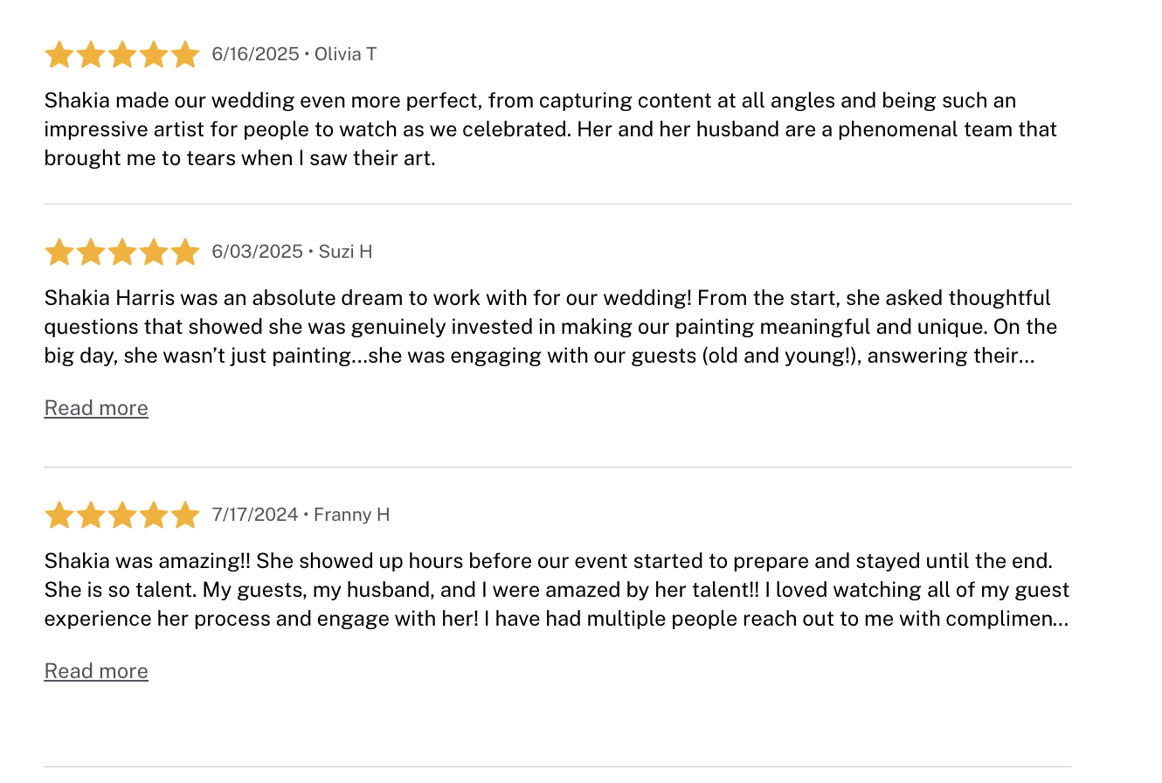Click Suzi H's review text beginning "Shakia Harris"

click(x=550, y=327)
